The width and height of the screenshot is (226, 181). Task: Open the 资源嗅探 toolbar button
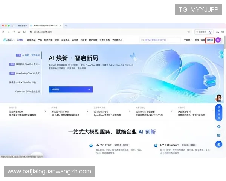201,32
